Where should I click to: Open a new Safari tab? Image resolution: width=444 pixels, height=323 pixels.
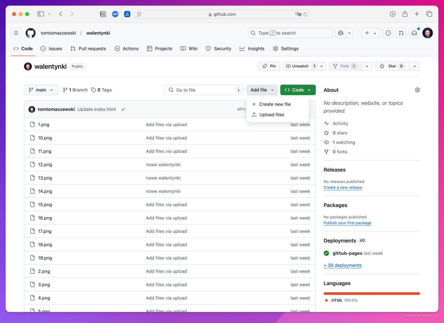417,14
